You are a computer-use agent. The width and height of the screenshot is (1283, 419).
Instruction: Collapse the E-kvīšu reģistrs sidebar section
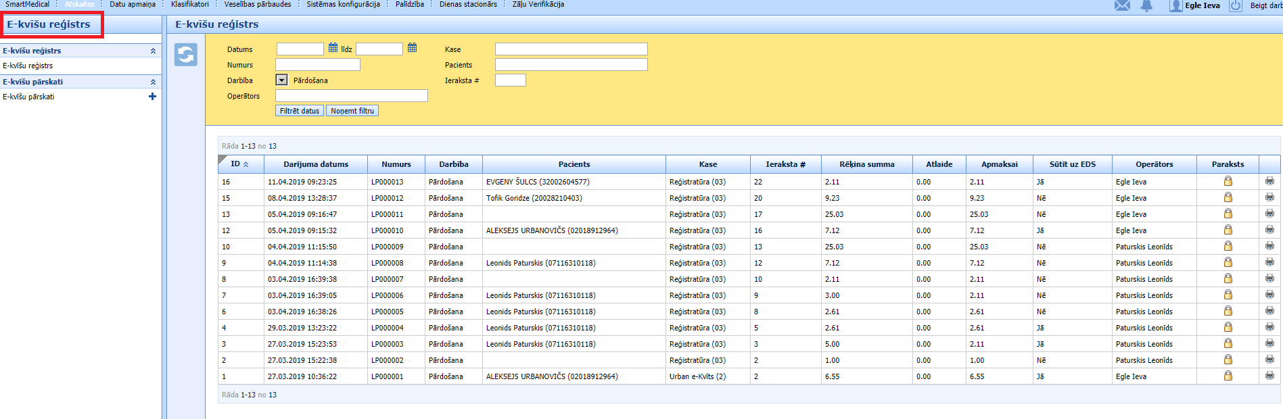(153, 51)
